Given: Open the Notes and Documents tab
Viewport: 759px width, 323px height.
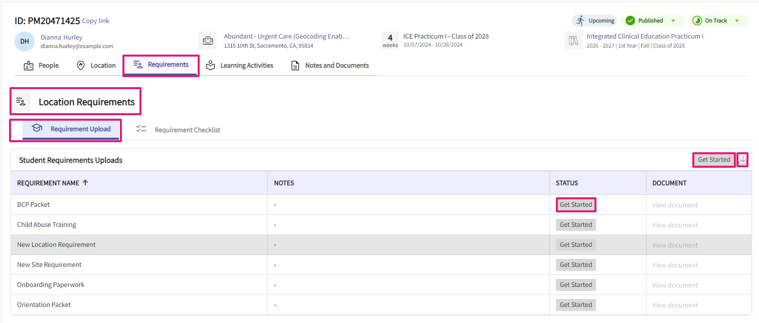Looking at the screenshot, I should [x=330, y=66].
